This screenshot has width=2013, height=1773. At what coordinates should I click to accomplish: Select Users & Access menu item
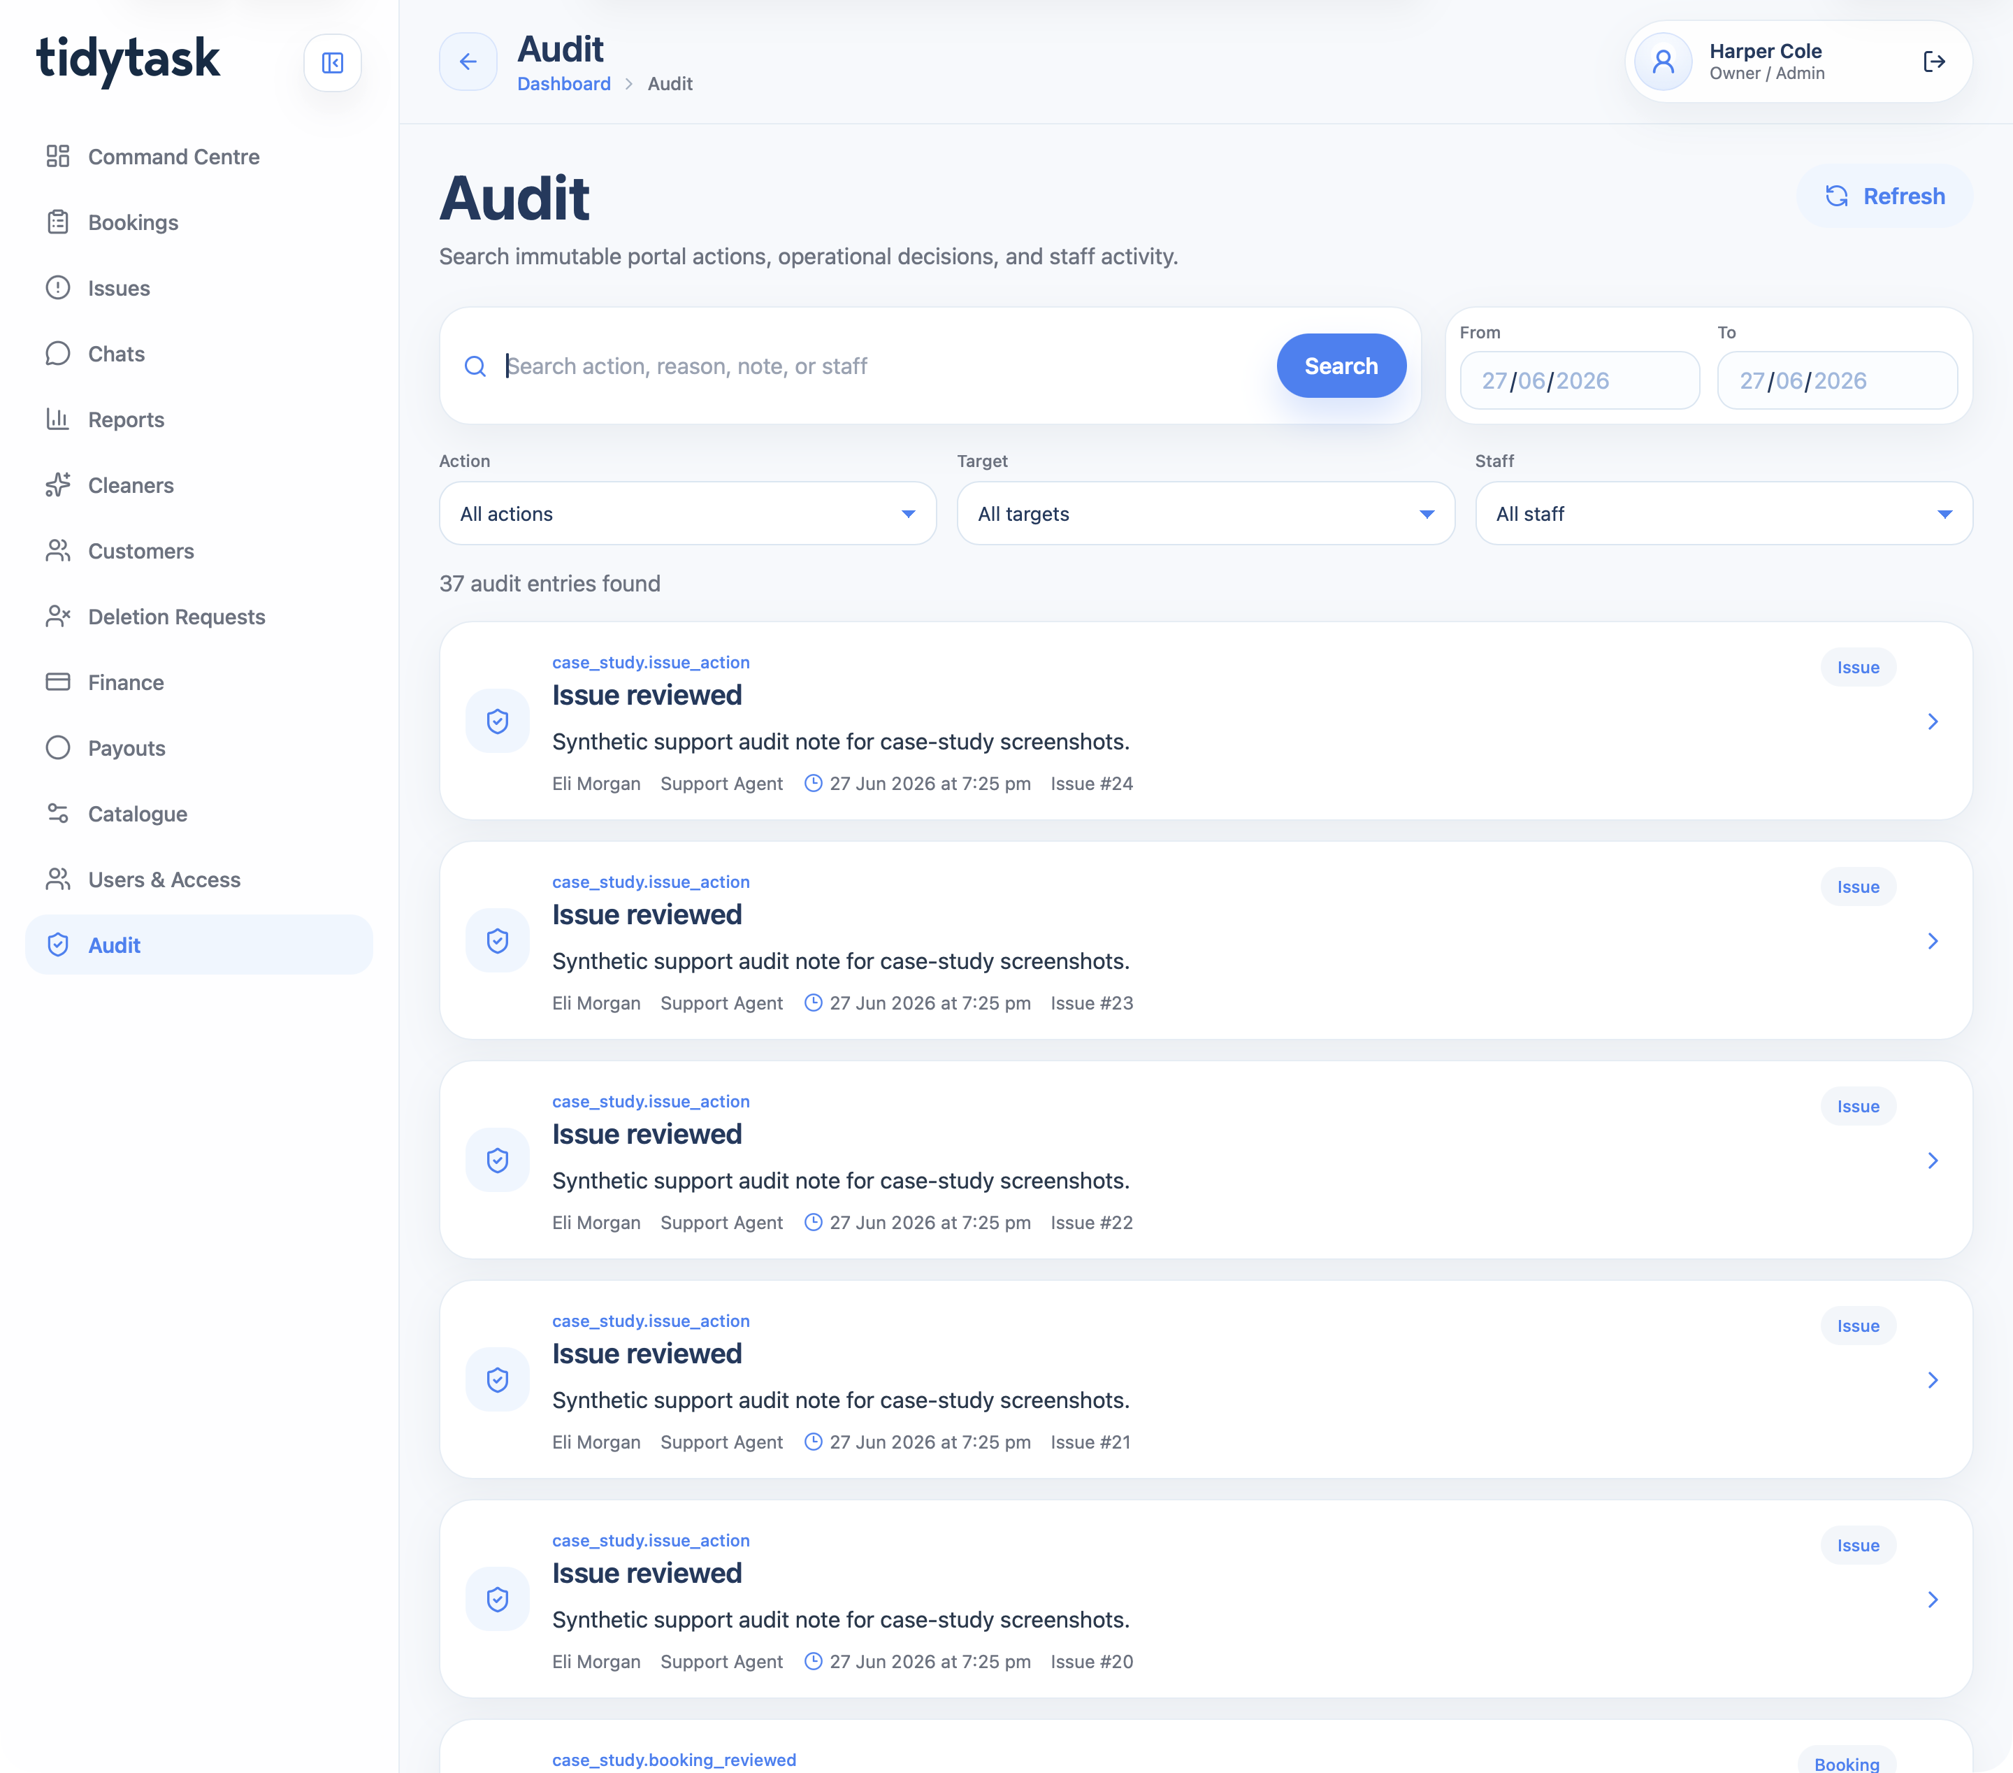pyautogui.click(x=199, y=880)
